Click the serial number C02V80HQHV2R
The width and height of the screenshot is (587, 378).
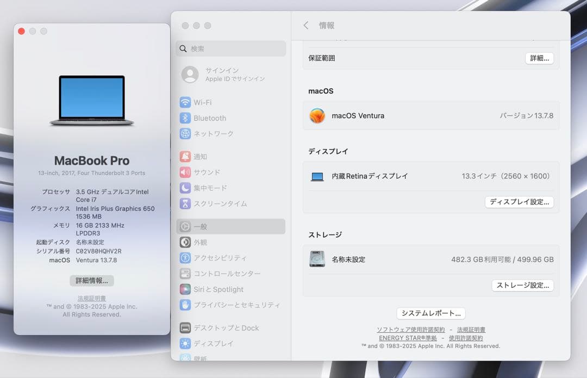pyautogui.click(x=98, y=251)
